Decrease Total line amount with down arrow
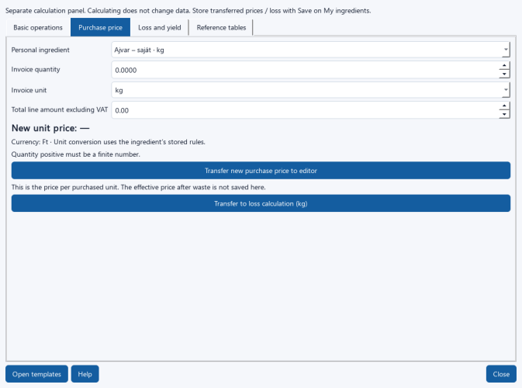522x388 pixels. pyautogui.click(x=504, y=114)
